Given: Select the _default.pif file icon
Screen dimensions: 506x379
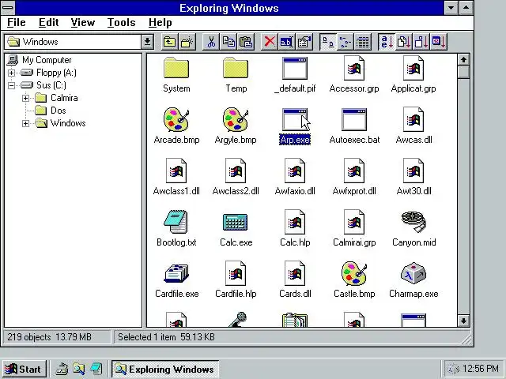Looking at the screenshot, I should (x=295, y=69).
